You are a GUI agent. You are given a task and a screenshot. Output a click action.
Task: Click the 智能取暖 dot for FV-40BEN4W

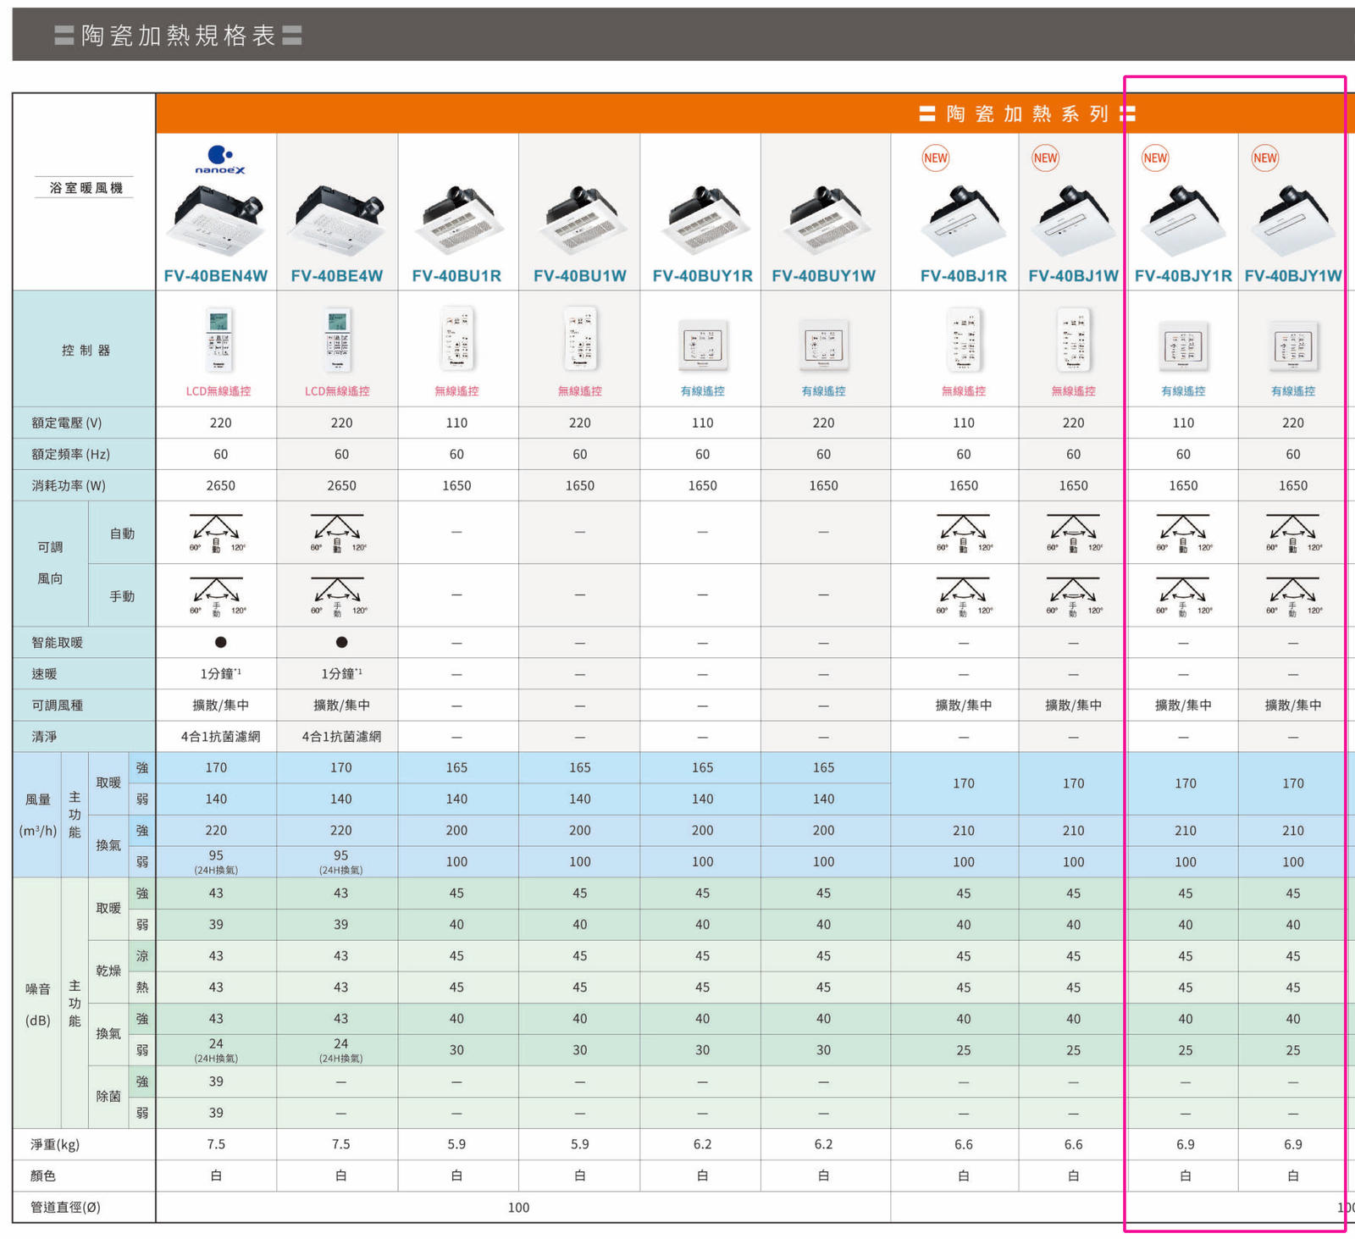220,642
